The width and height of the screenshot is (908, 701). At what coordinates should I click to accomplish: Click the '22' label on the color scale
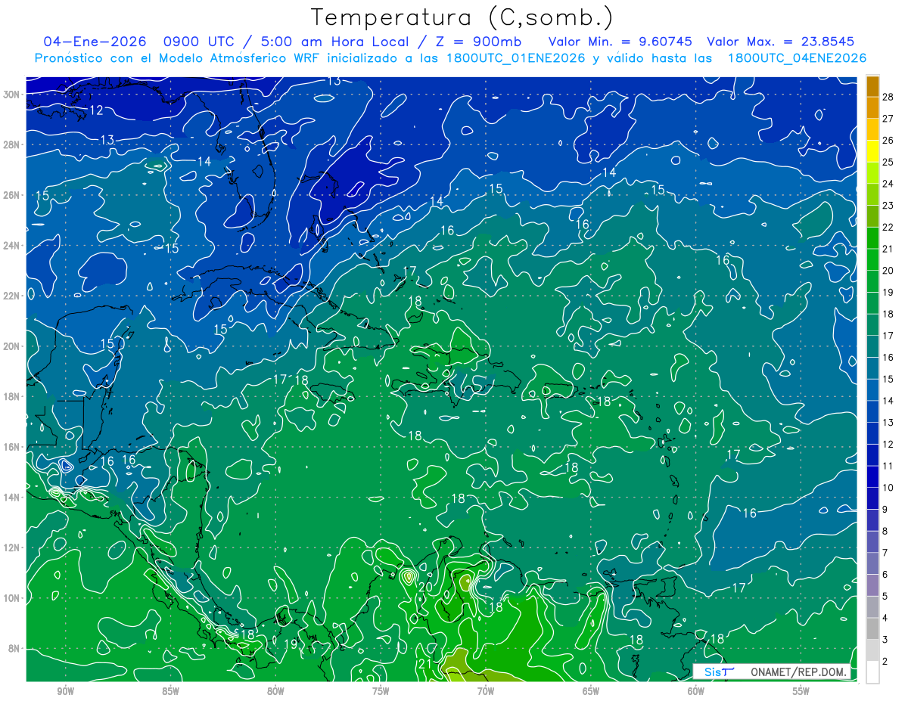888,227
